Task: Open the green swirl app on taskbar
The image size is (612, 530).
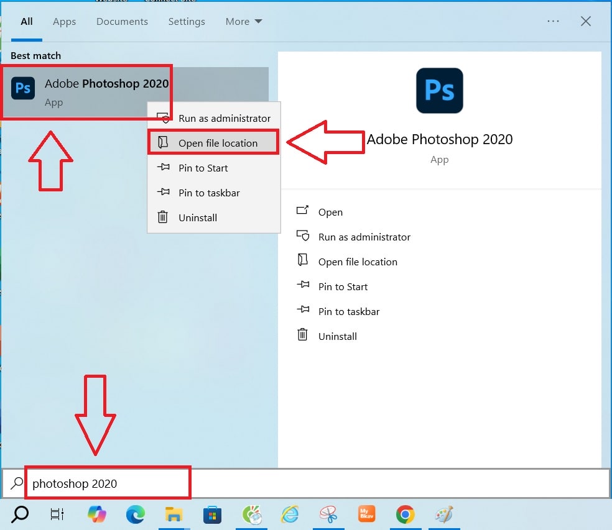Action: coord(252,514)
